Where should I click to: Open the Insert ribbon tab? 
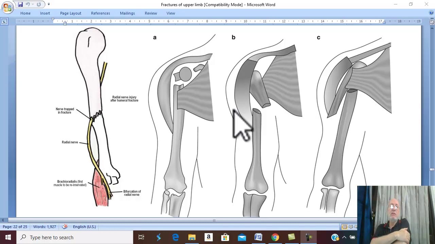(x=45, y=13)
